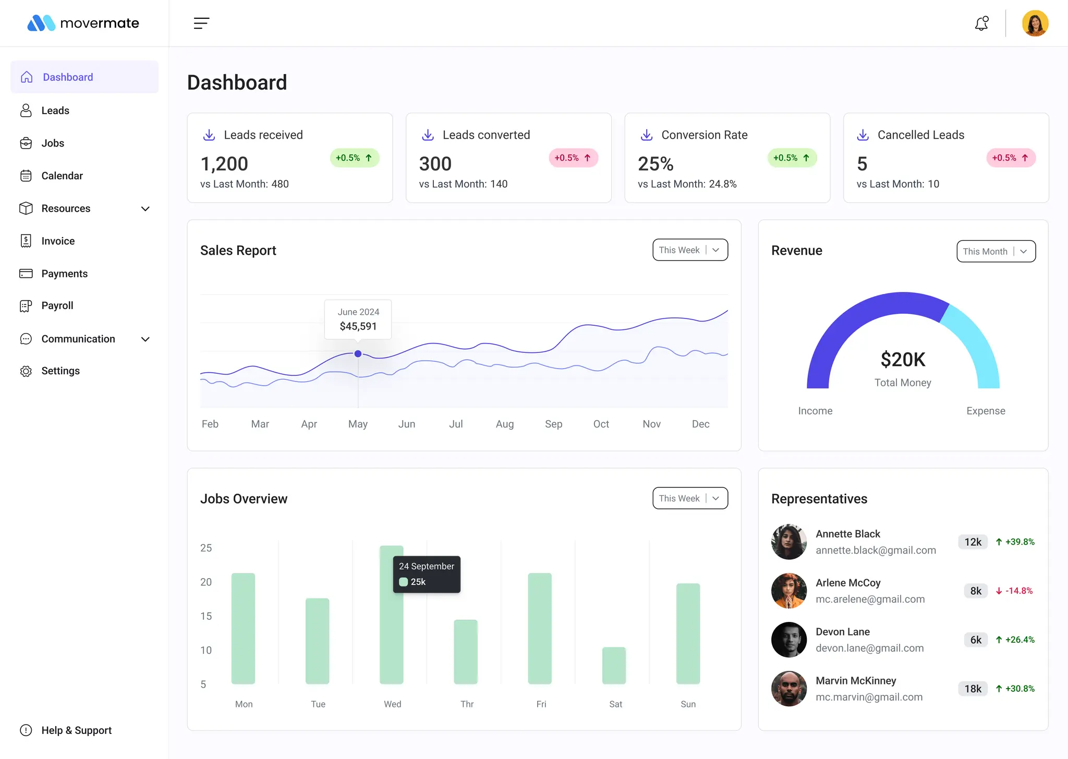Image resolution: width=1068 pixels, height=759 pixels.
Task: Click the notification bell icon
Action: [981, 23]
